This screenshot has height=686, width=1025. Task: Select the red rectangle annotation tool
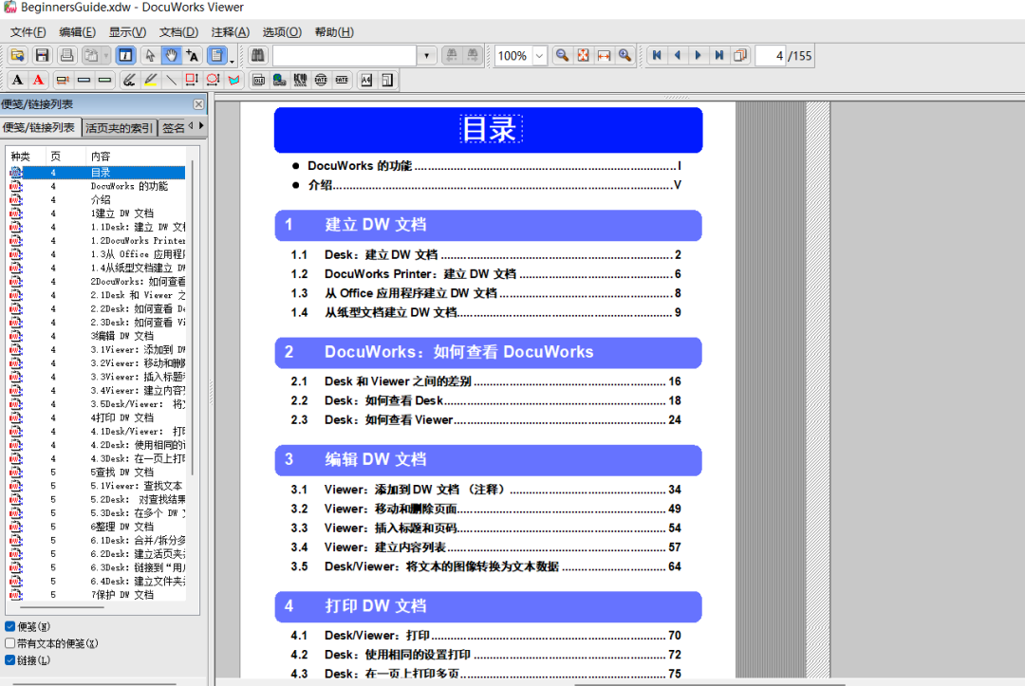(192, 80)
